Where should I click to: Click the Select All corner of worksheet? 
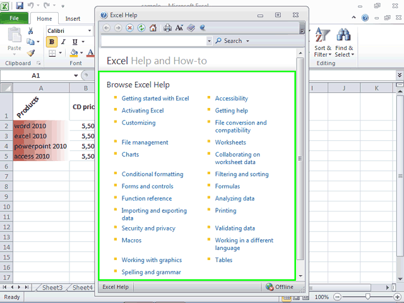7,88
